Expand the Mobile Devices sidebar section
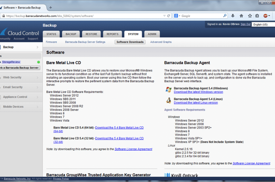 click(x=21, y=107)
